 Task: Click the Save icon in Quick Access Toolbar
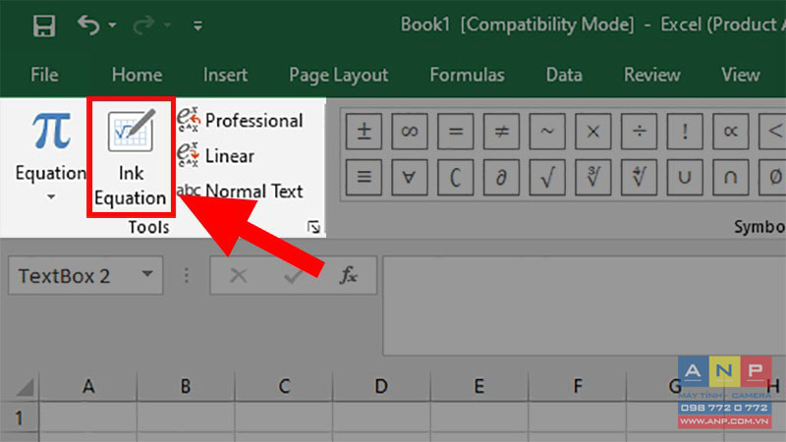click(44, 26)
